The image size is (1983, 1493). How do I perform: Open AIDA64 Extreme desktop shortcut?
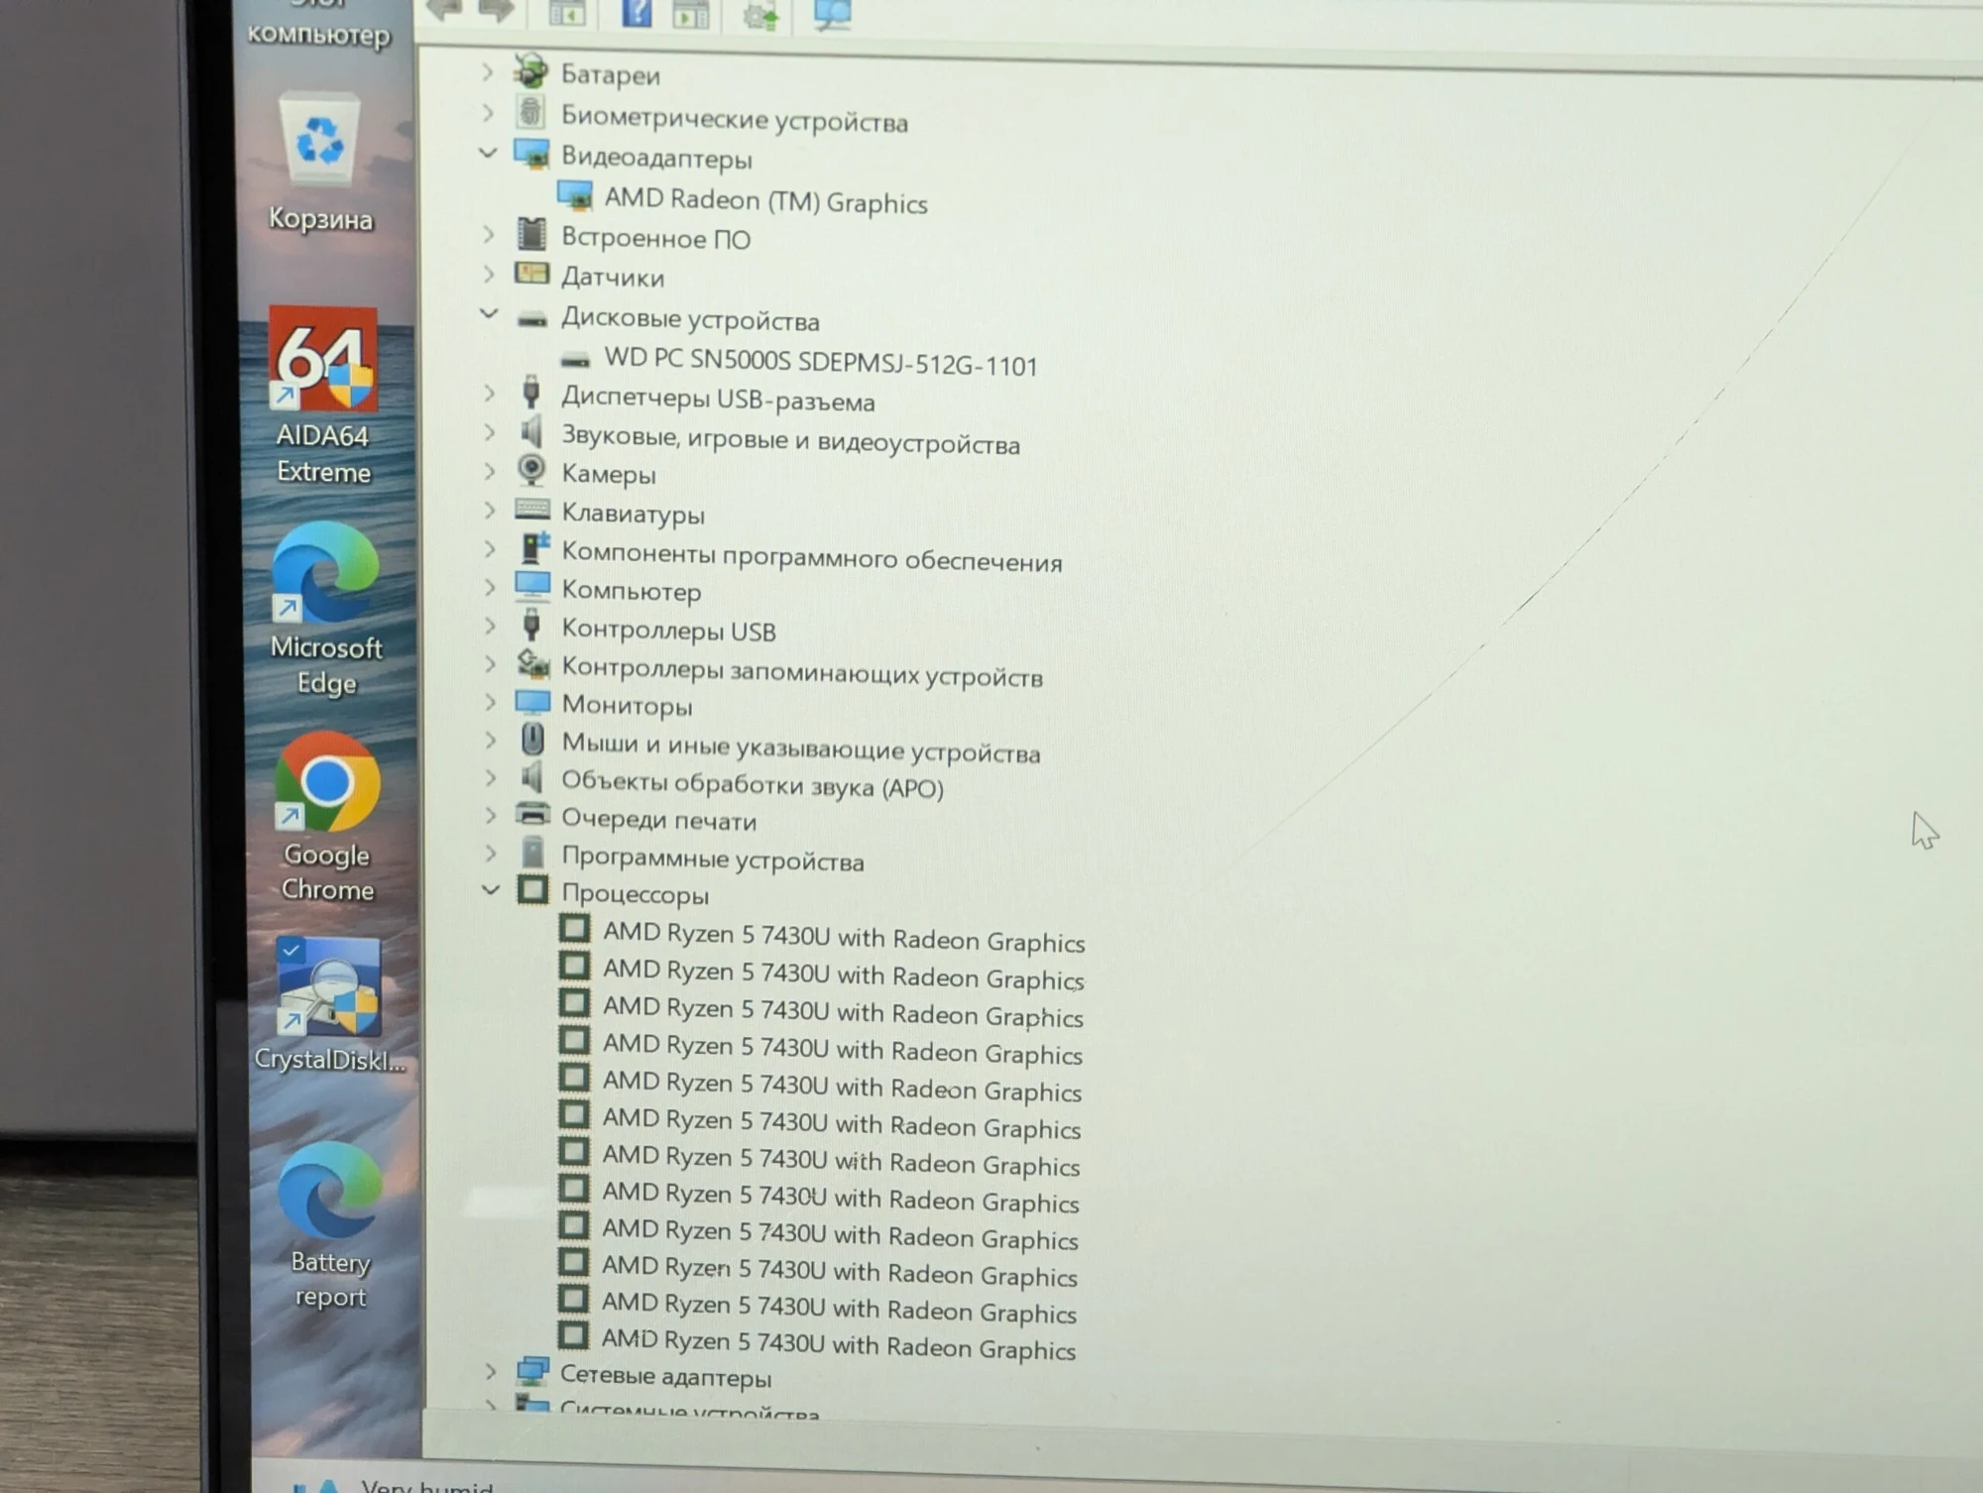(323, 395)
